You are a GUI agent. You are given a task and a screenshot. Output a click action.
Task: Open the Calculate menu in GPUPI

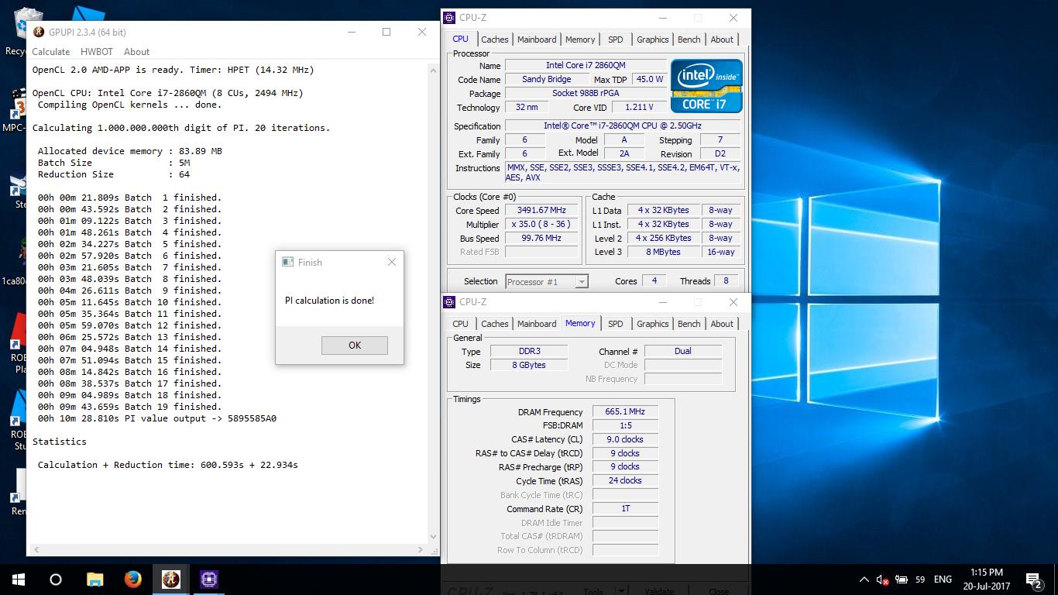point(50,52)
